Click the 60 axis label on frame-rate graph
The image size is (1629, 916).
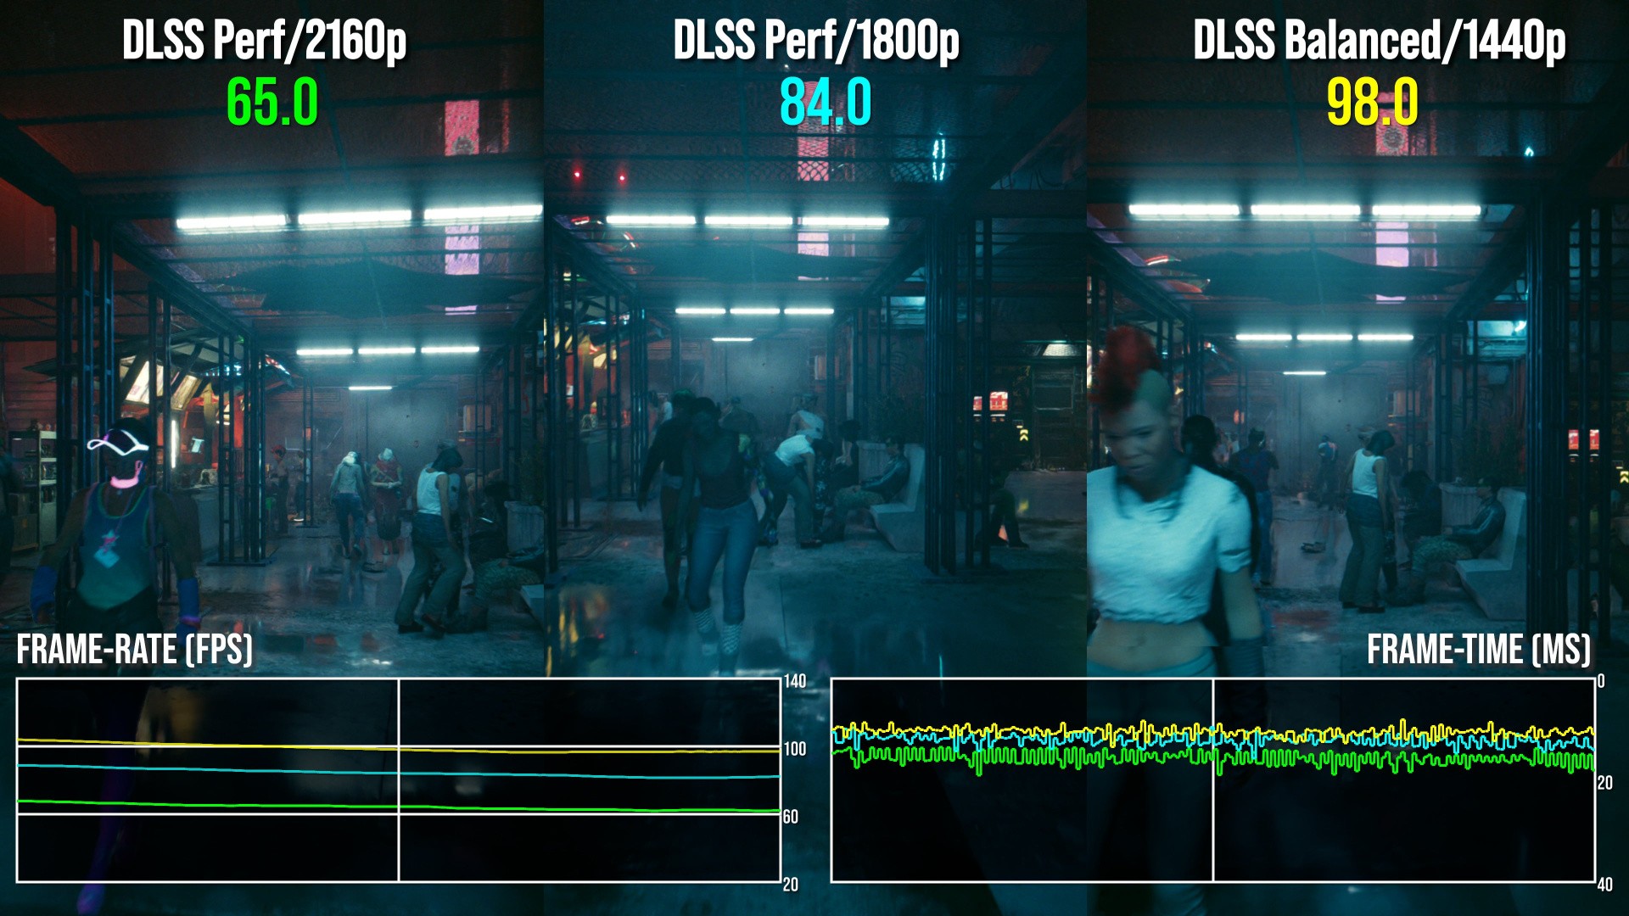point(790,817)
